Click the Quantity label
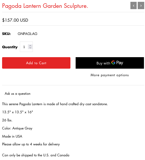 (10, 47)
